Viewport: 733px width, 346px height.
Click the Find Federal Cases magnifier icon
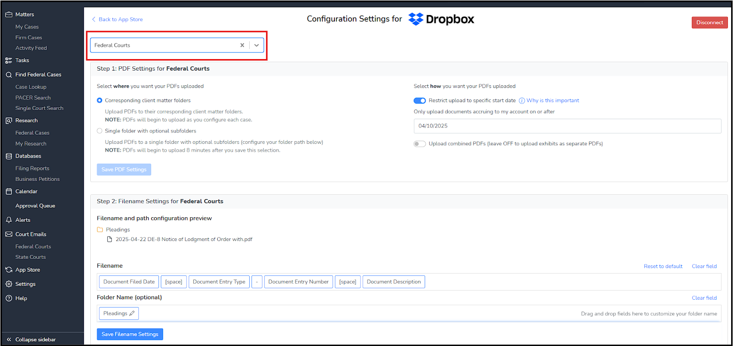tap(9, 75)
